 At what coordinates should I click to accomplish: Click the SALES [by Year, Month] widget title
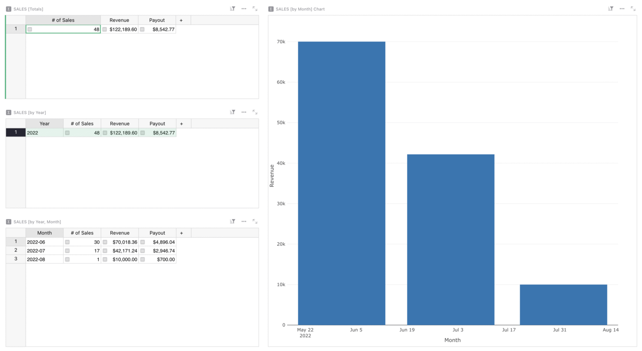point(37,222)
